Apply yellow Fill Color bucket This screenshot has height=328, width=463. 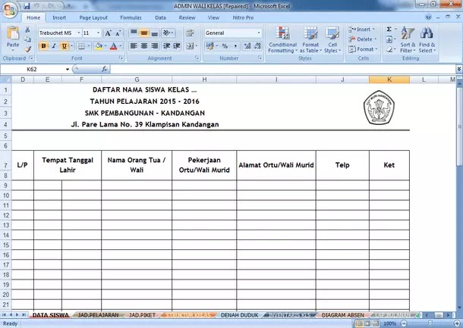99,46
